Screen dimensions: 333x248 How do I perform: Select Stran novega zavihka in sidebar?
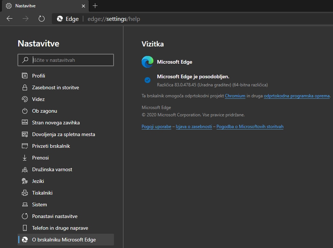point(66,123)
